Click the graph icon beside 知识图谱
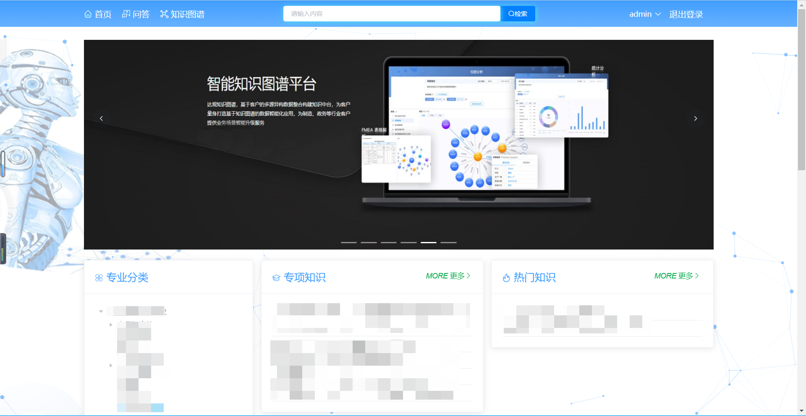Image resolution: width=806 pixels, height=416 pixels. coord(164,14)
